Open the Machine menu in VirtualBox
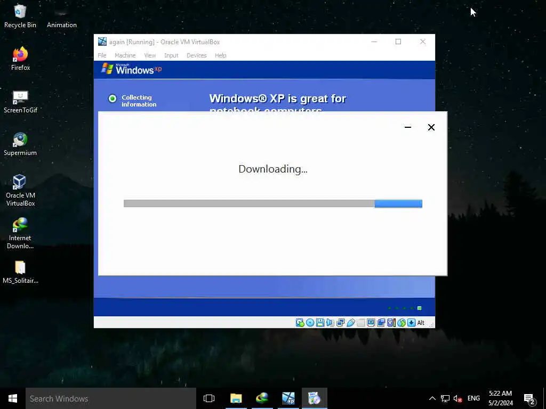Image resolution: width=546 pixels, height=409 pixels. (x=125, y=55)
